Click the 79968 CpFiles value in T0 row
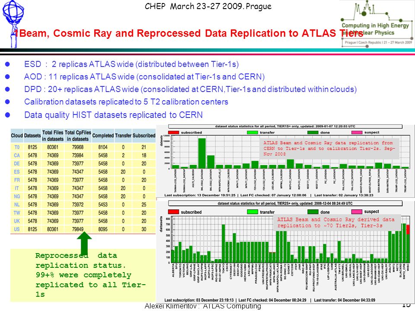This screenshot has height=311, width=415. tap(78, 147)
